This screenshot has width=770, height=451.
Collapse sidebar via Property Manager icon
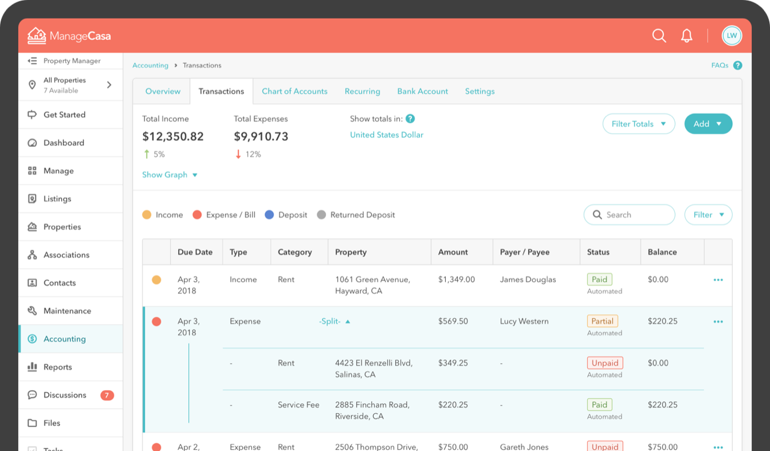coord(32,61)
